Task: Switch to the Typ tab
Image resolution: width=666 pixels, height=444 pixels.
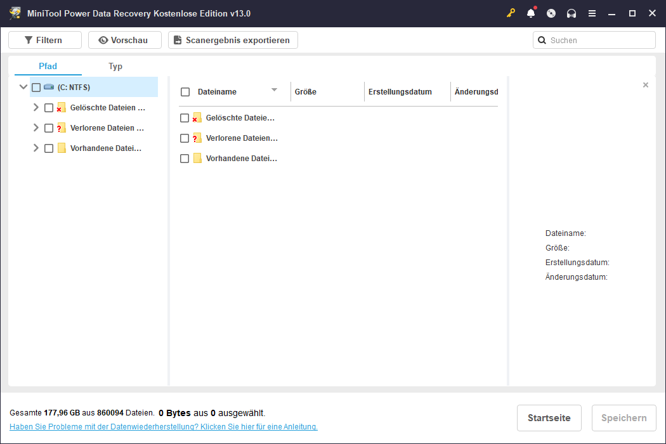Action: coord(115,66)
